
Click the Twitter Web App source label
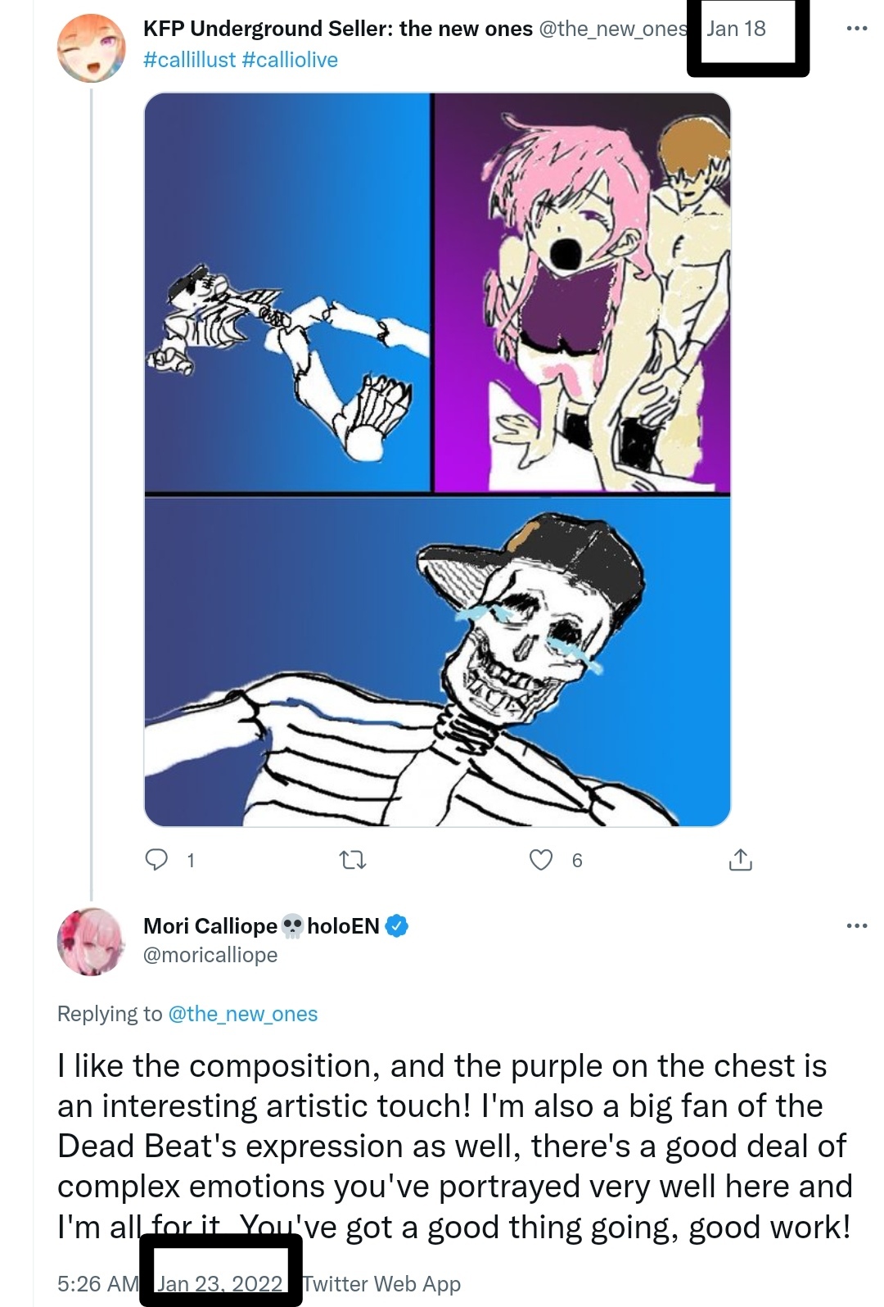tap(381, 1283)
